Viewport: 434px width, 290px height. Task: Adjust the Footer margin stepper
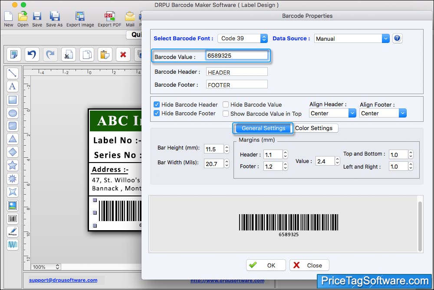coord(286,166)
